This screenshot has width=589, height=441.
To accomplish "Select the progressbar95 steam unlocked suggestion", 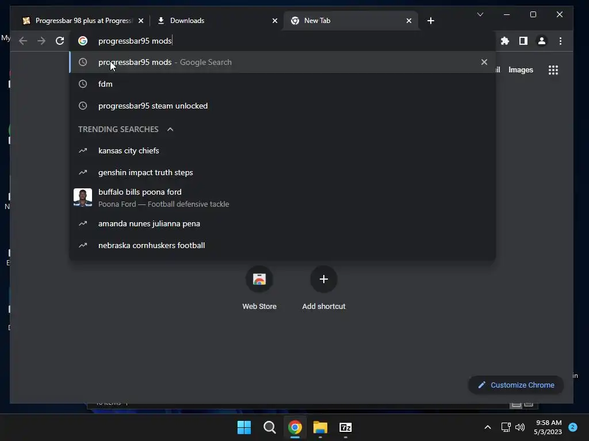I will pos(282,106).
